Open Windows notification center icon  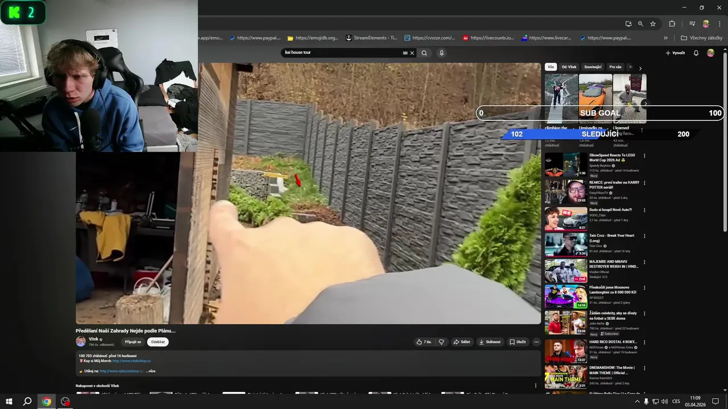pos(716,402)
